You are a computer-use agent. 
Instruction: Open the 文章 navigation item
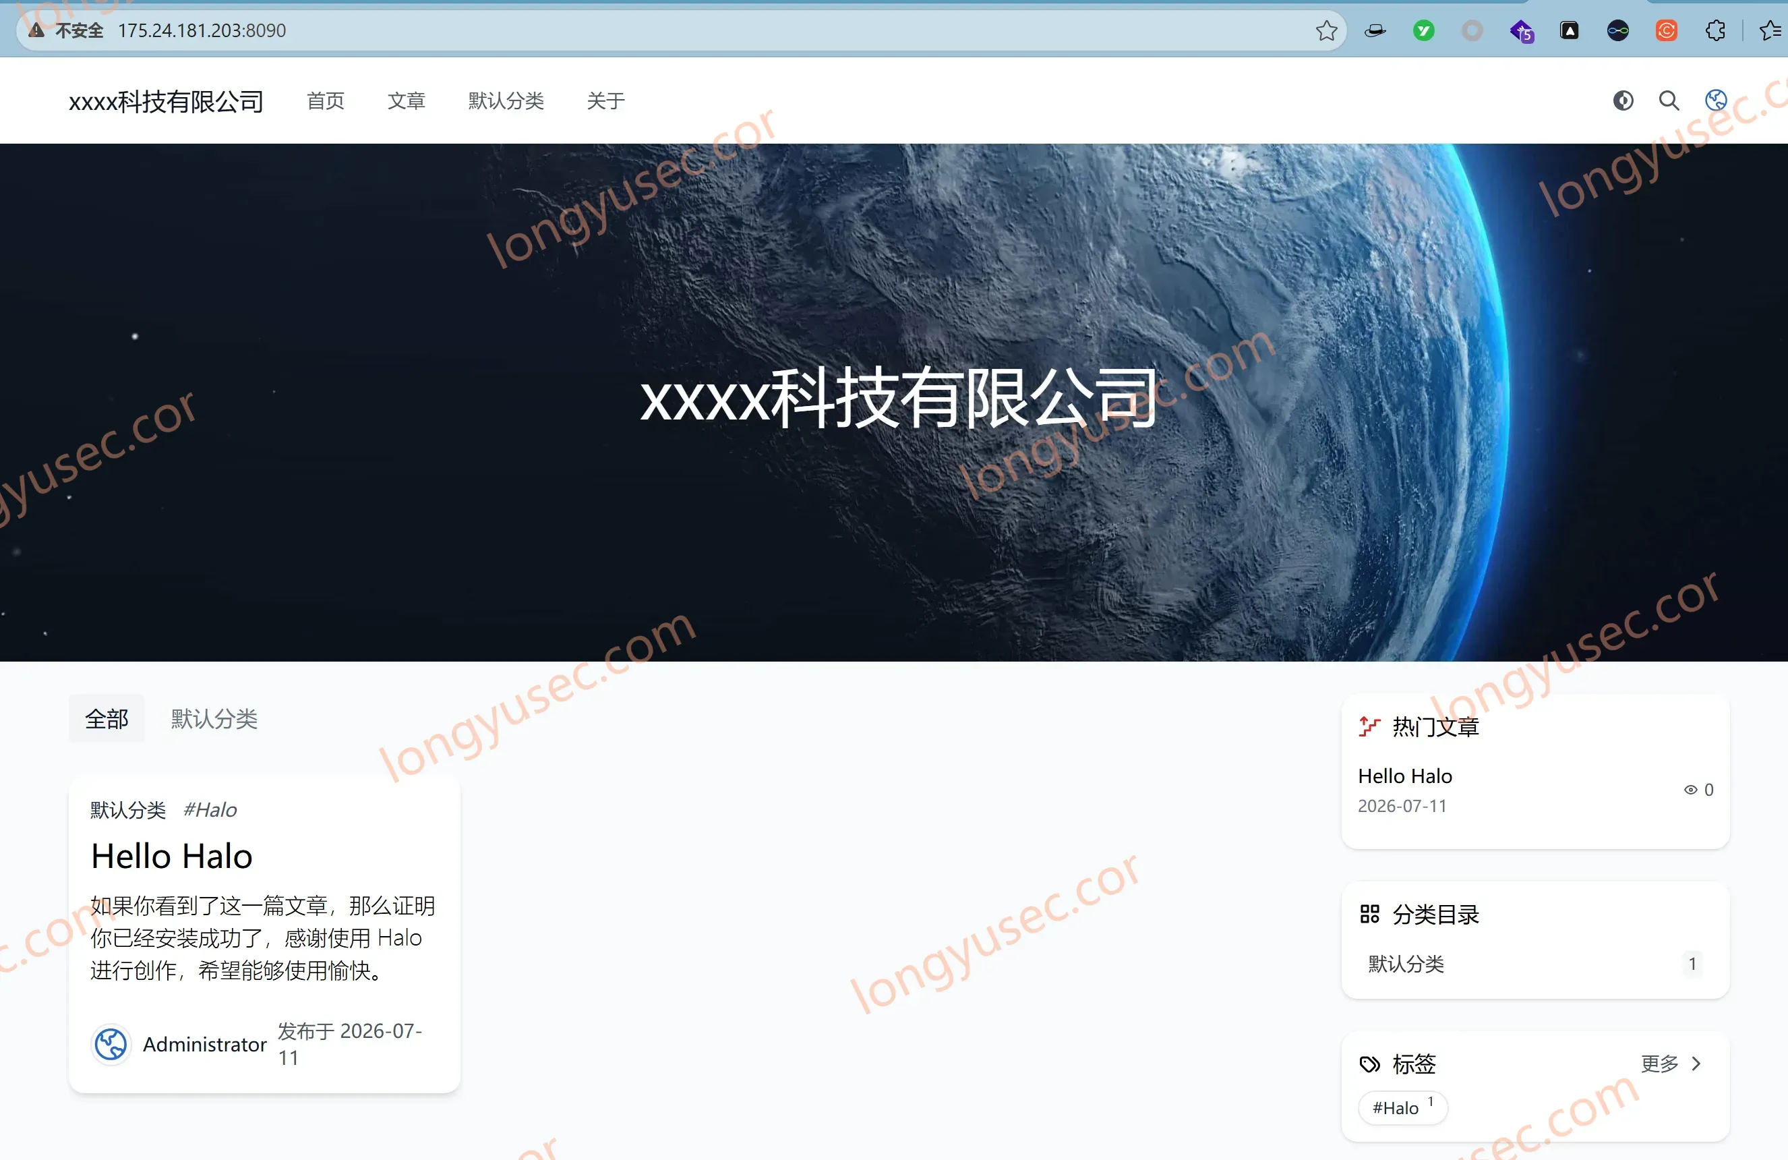[x=407, y=100]
